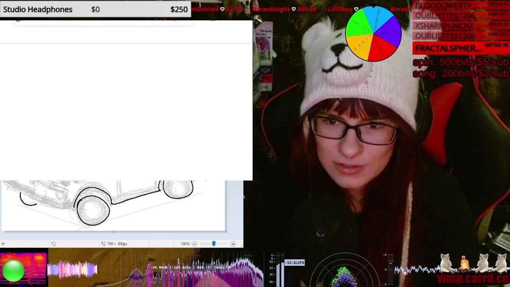Click the cursor position crosshair icon in status bar
Screen dimensions: 510x287
click(3, 244)
